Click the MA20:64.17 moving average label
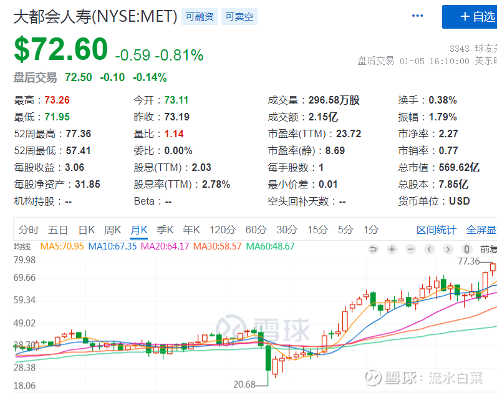The height and width of the screenshot is (393, 497). tap(165, 246)
